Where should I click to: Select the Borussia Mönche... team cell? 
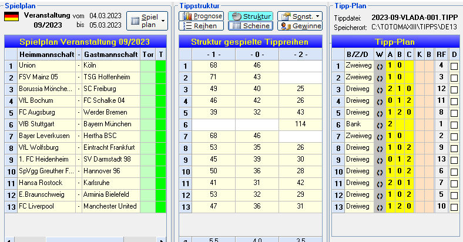point(46,89)
